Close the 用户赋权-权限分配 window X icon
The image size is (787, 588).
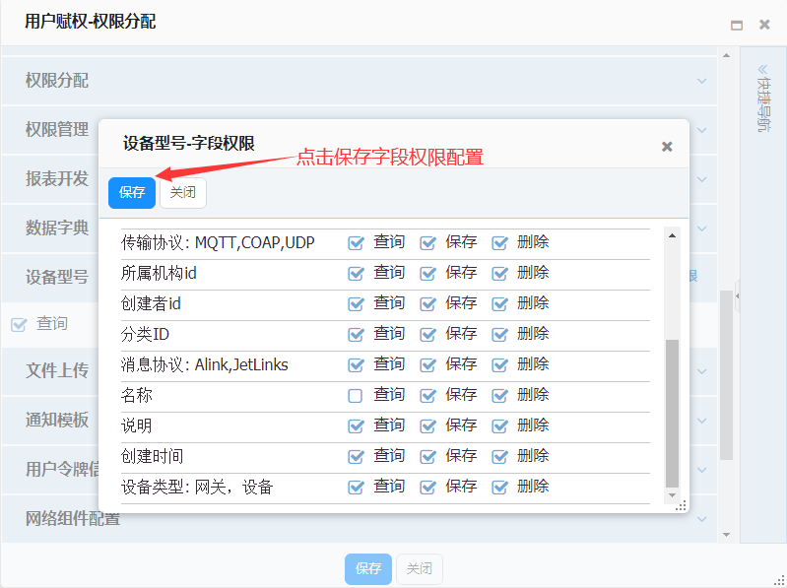(x=764, y=25)
